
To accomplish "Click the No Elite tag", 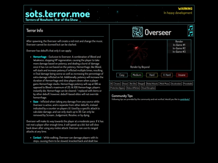I will pyautogui.click(x=133, y=84).
